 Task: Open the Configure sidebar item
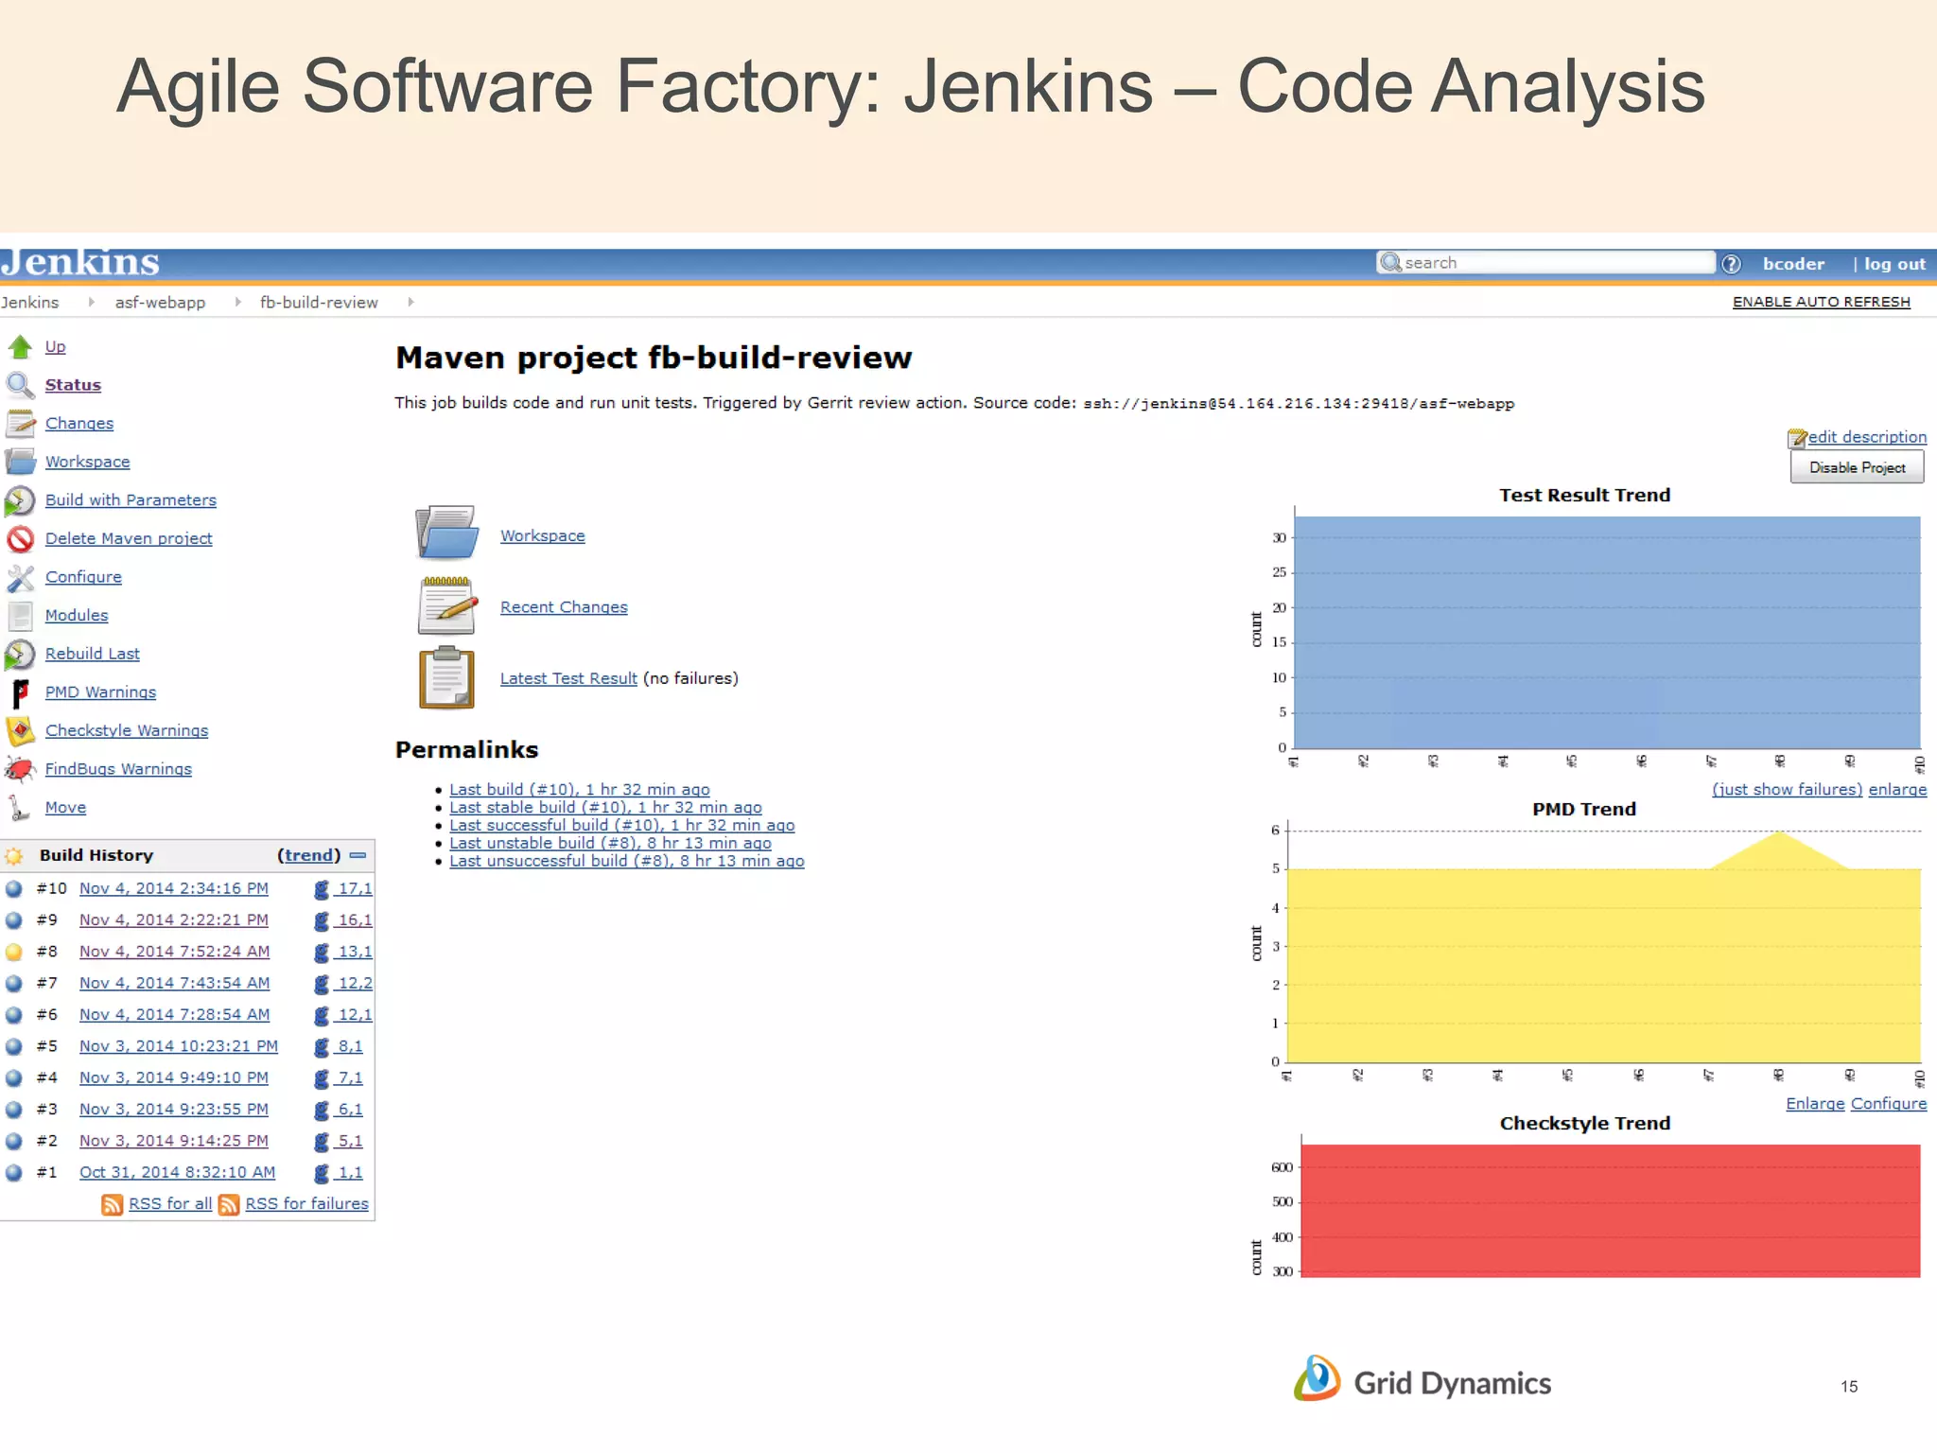pos(83,577)
